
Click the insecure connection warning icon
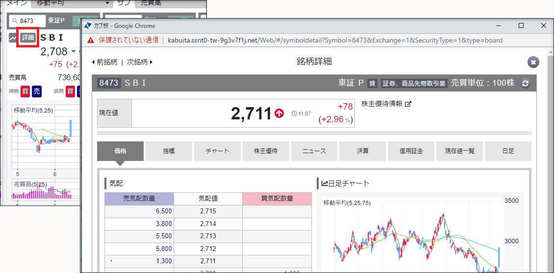coord(90,40)
